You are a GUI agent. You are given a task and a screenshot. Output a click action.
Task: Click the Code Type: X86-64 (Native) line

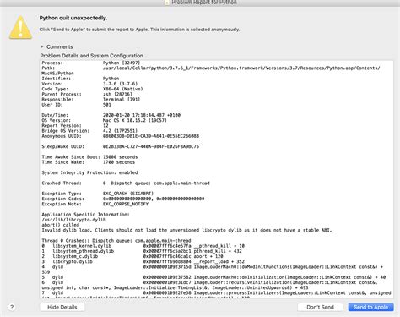coord(92,89)
